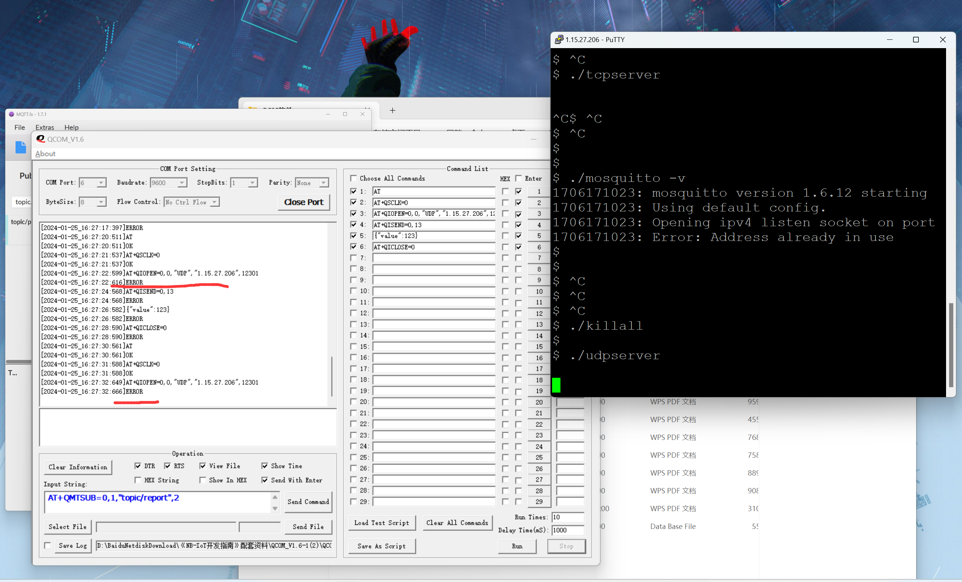Toggle the DTR checkbox

tap(138, 466)
